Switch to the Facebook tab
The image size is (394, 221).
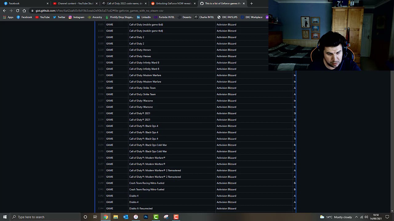coord(26,3)
